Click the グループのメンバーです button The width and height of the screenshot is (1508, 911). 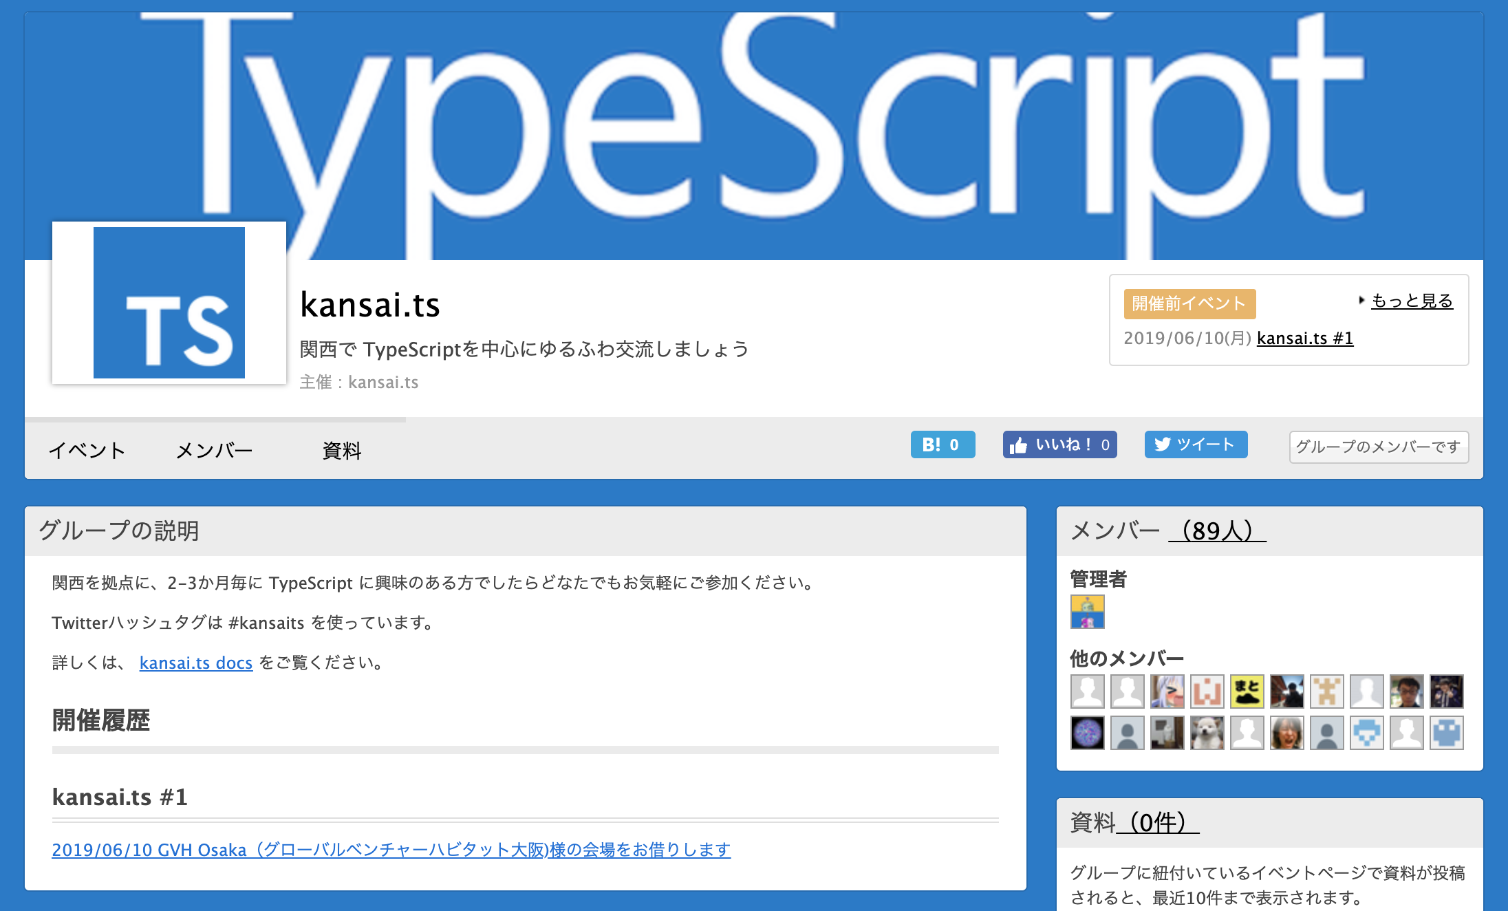tap(1378, 447)
